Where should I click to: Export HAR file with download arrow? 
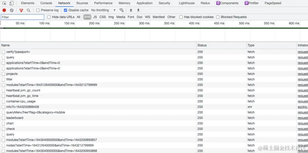[x=138, y=10]
